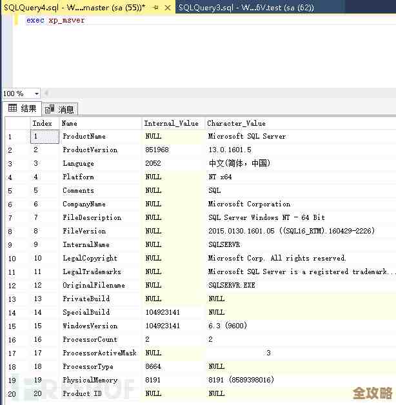Close the SQLQuery4.sql tab
The height and width of the screenshot is (405, 396).
(168, 8)
